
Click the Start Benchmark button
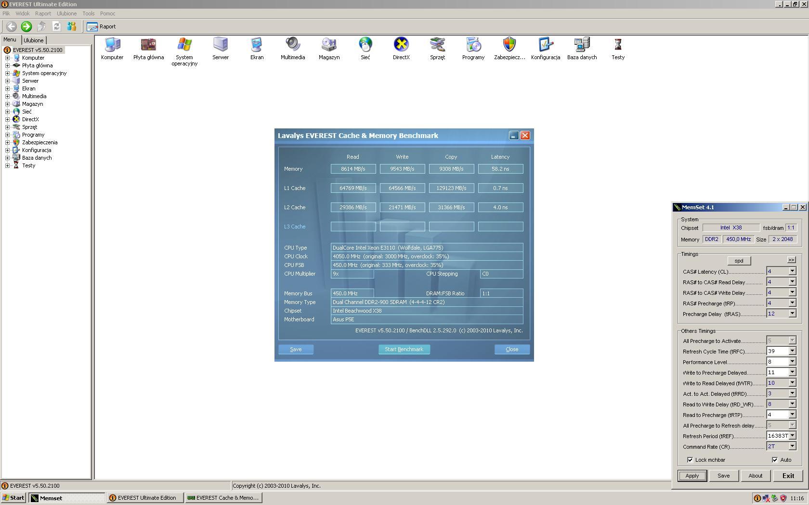click(404, 350)
